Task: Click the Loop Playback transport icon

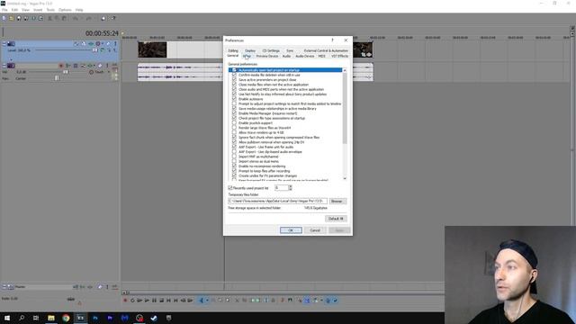Action: [132, 301]
